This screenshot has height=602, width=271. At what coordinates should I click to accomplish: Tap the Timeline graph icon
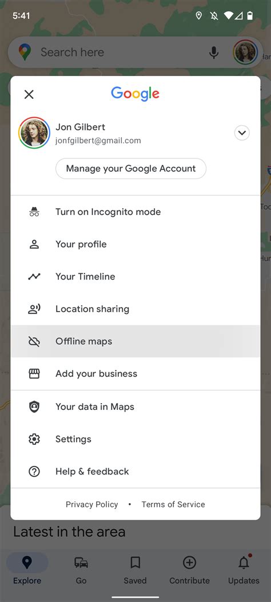coord(34,277)
